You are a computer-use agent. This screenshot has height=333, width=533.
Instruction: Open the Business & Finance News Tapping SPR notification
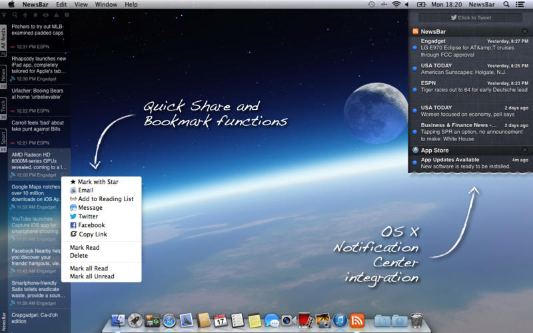pyautogui.click(x=470, y=132)
